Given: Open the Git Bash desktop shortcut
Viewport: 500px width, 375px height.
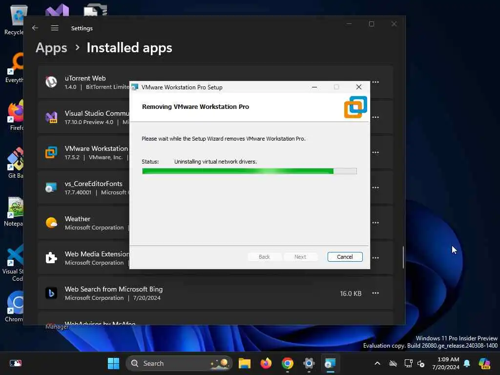Looking at the screenshot, I should pyautogui.click(x=15, y=163).
